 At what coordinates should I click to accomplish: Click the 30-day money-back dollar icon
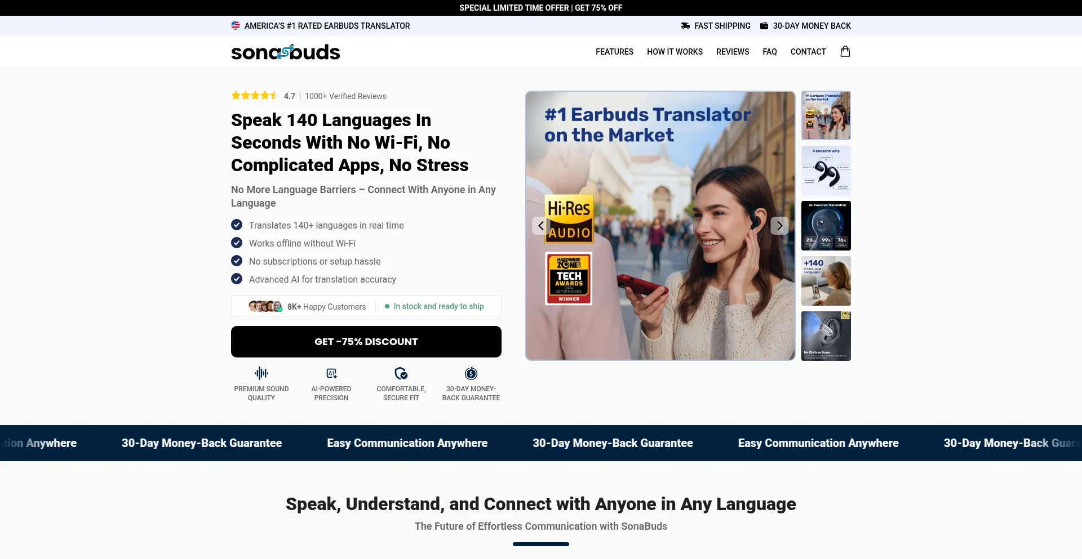coord(471,373)
